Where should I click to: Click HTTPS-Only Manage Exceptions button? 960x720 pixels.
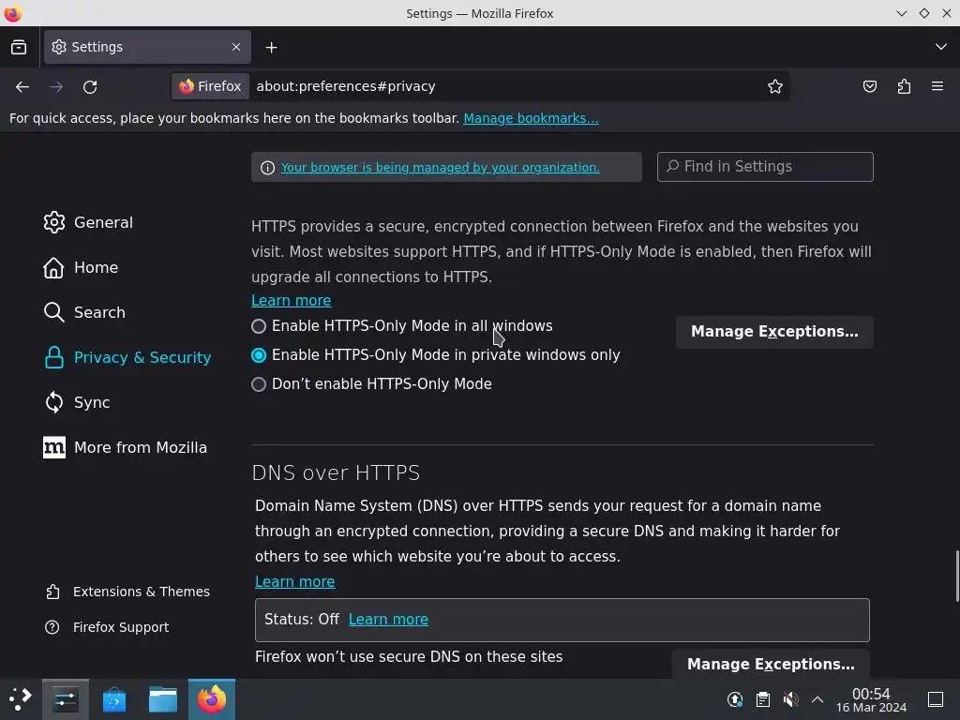[774, 332]
